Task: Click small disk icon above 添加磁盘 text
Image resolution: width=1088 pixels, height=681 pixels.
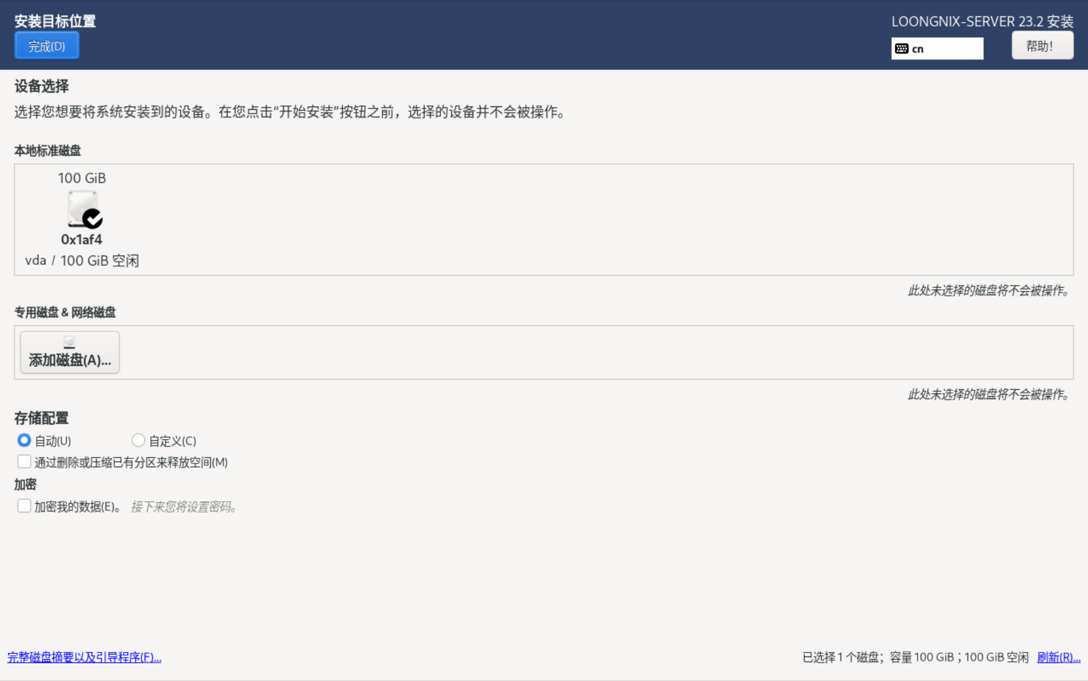Action: (69, 342)
